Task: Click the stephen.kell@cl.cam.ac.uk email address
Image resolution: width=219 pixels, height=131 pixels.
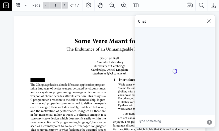Action: coord(109,73)
